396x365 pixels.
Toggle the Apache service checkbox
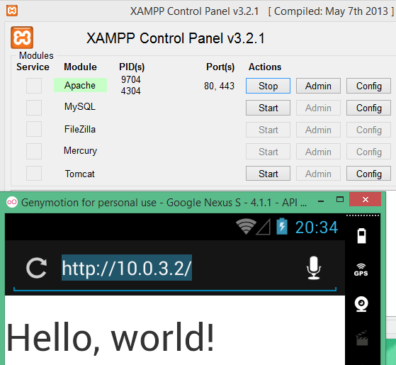point(34,86)
